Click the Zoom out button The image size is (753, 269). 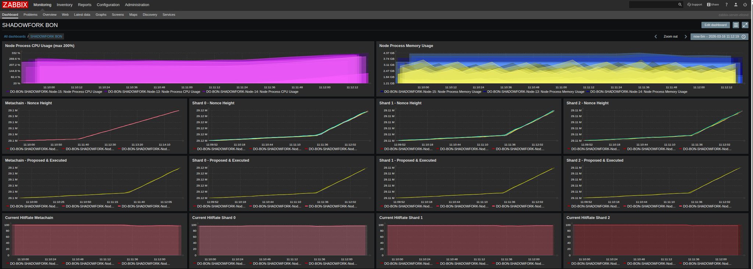[x=670, y=37]
